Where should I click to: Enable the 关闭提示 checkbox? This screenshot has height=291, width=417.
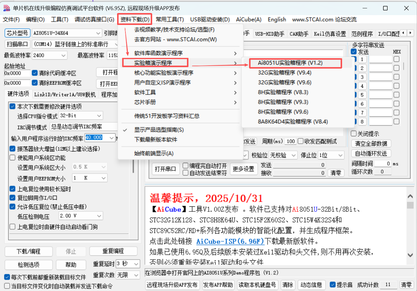[354, 133]
